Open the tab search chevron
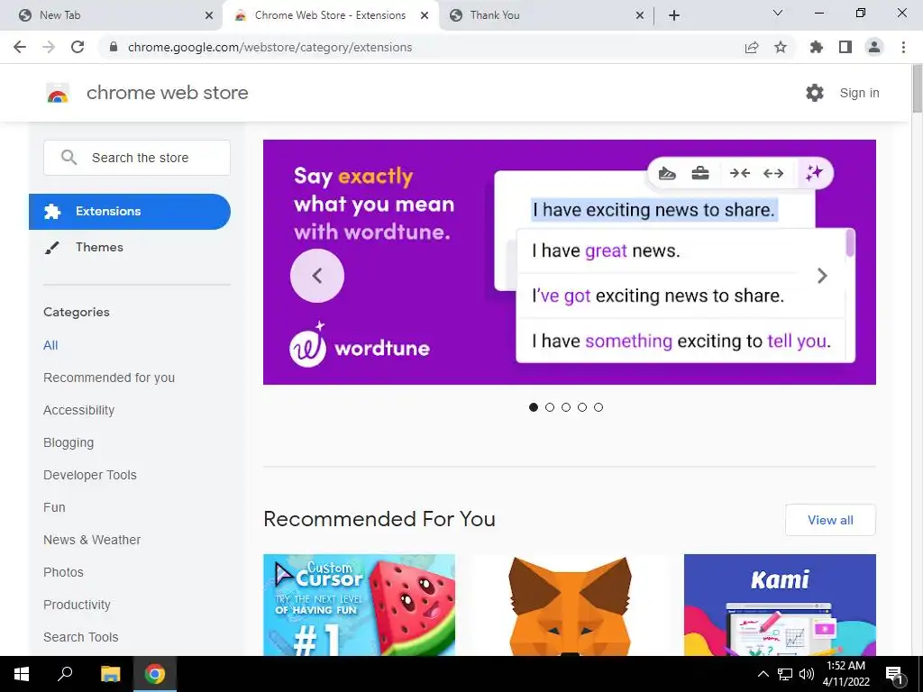Screen dimensions: 923x692 778,13
